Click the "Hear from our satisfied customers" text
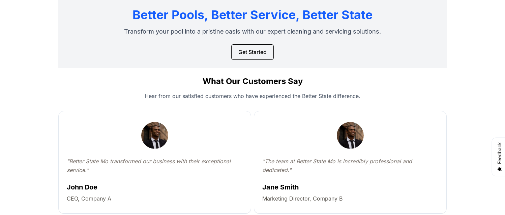The height and width of the screenshot is (215, 505). click(x=252, y=96)
